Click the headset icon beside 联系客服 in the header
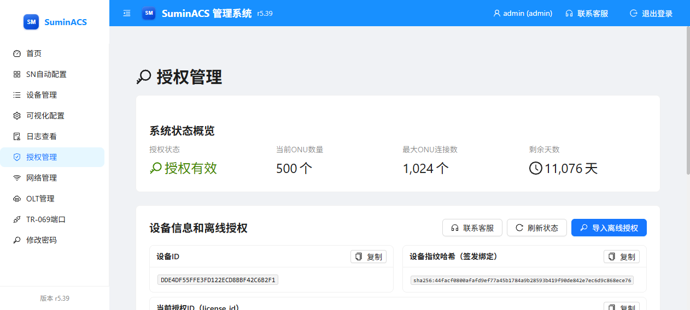This screenshot has height=310, width=690. coord(569,13)
